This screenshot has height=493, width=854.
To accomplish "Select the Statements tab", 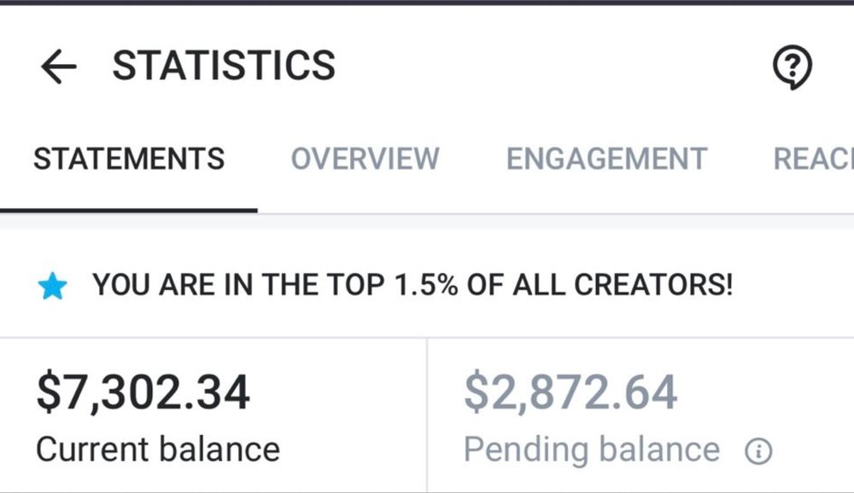I will [x=129, y=159].
